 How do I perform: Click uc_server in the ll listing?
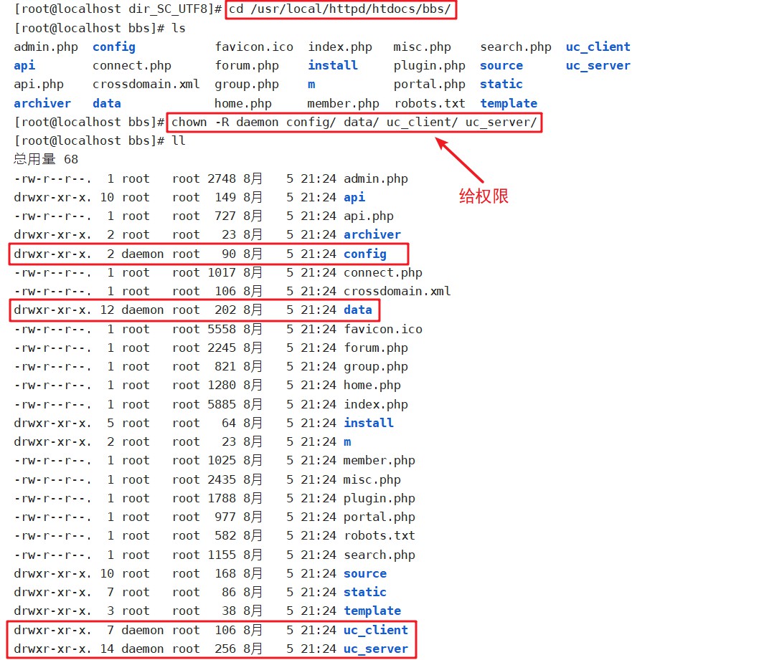376,649
